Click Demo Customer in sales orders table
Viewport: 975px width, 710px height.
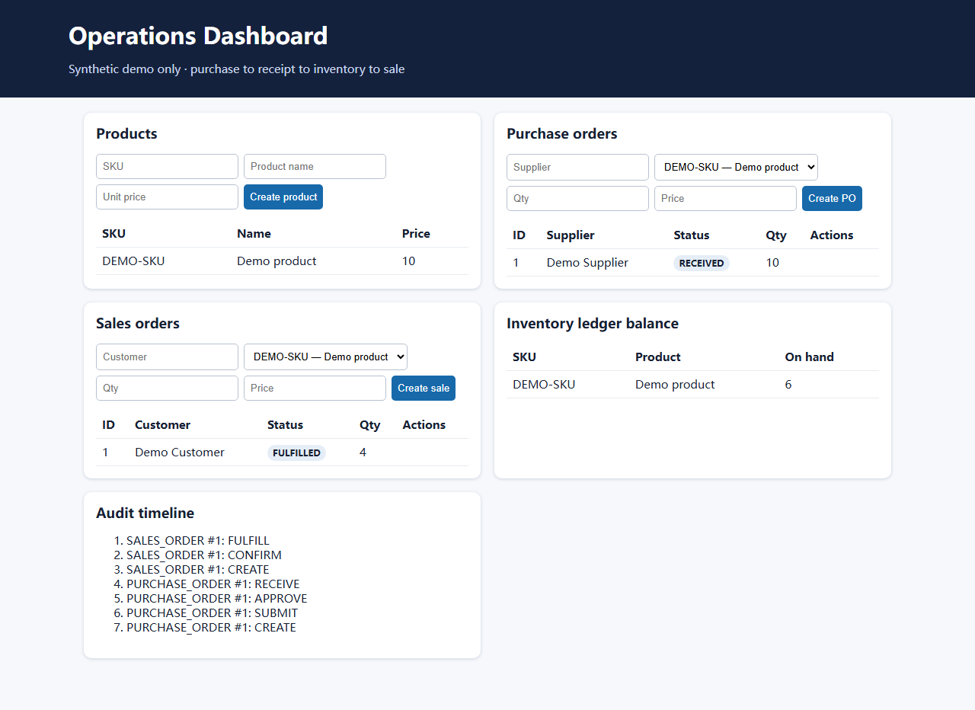(x=180, y=452)
